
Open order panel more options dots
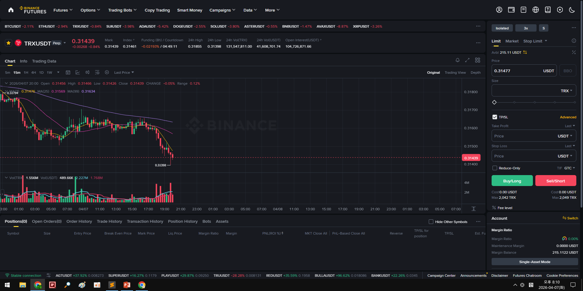(574, 28)
